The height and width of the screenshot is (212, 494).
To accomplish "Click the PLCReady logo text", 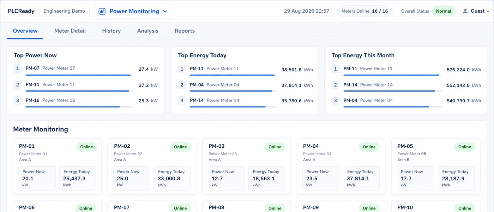I will click(x=21, y=11).
